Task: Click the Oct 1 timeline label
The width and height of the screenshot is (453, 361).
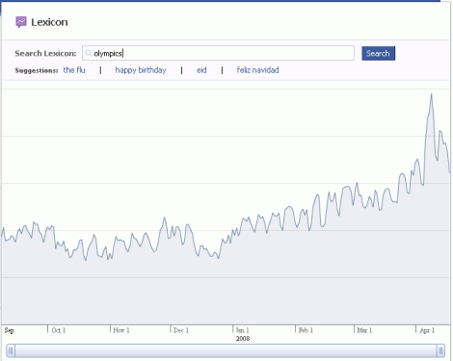Action: point(59,330)
